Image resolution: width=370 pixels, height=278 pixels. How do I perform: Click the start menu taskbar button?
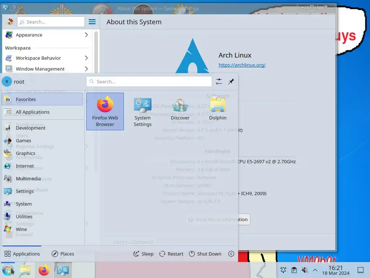8,270
